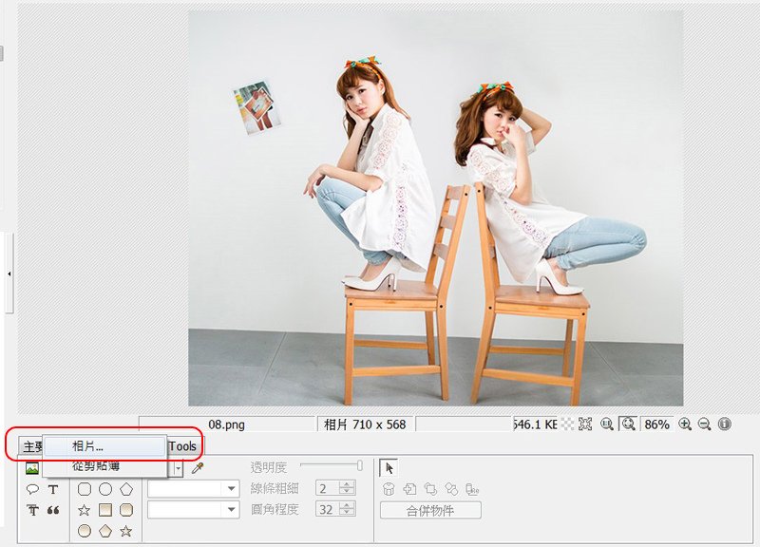Adjust the 透明度 opacity slider
Screen dimensions: 760x547
coord(331,465)
